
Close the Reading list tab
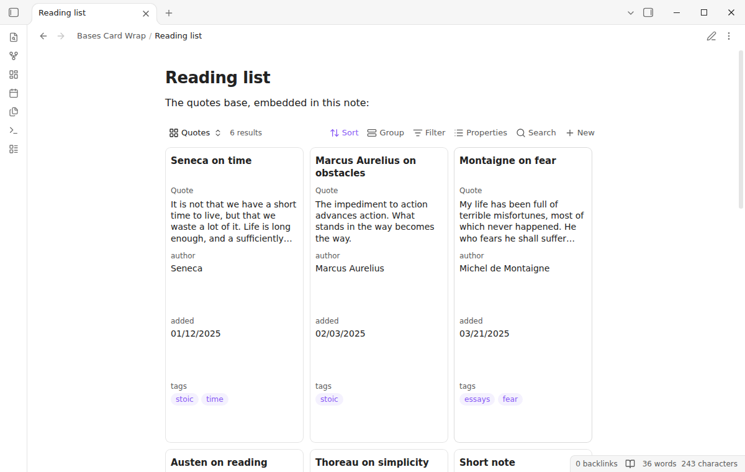coord(146,13)
